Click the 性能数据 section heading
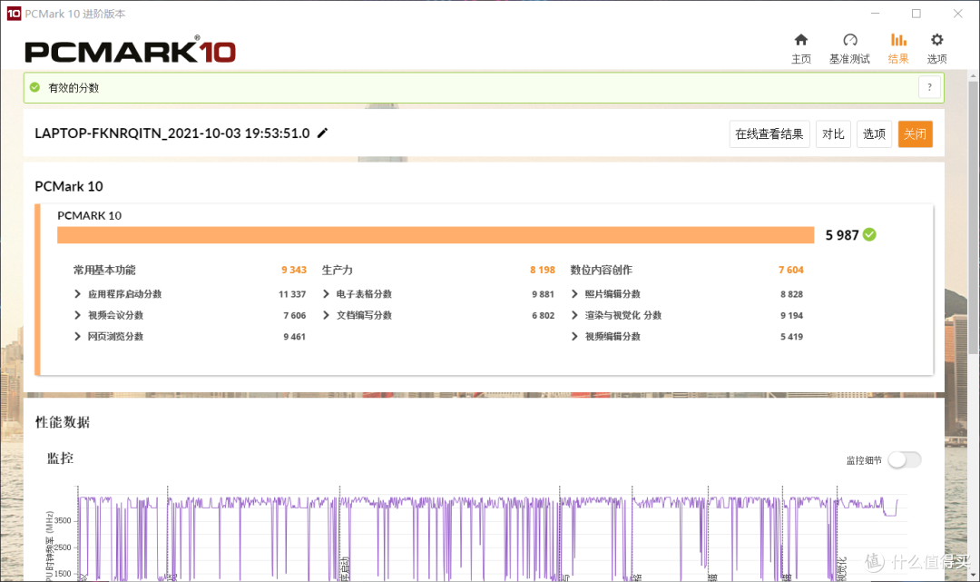This screenshot has height=582, width=980. click(63, 422)
